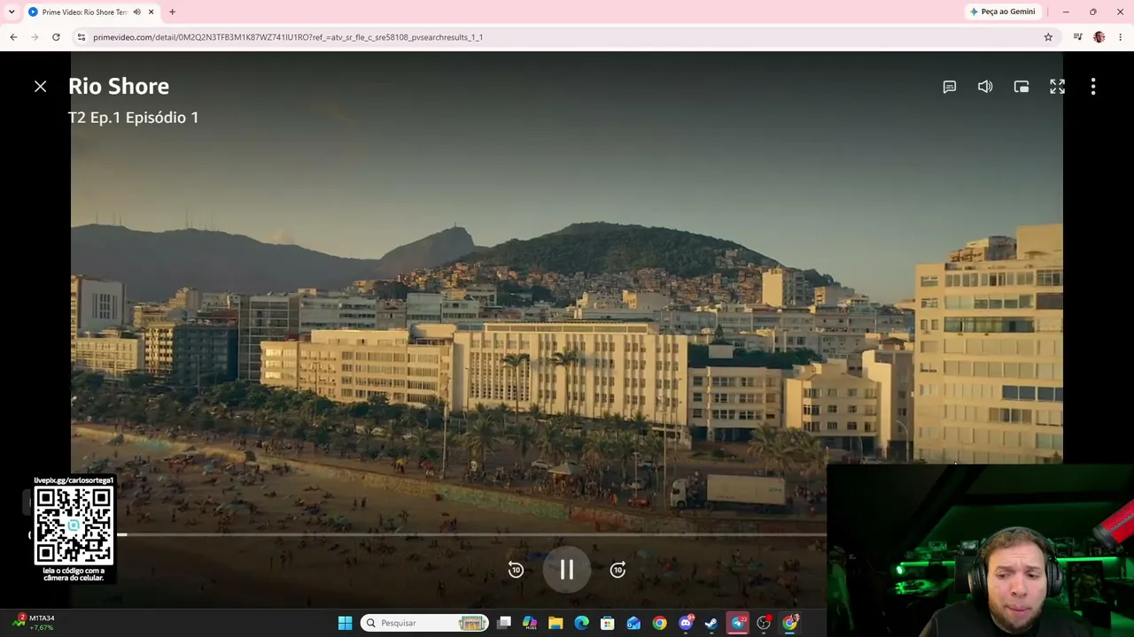Enable picture-in-picture mode in player
The width and height of the screenshot is (1134, 637).
1021,87
